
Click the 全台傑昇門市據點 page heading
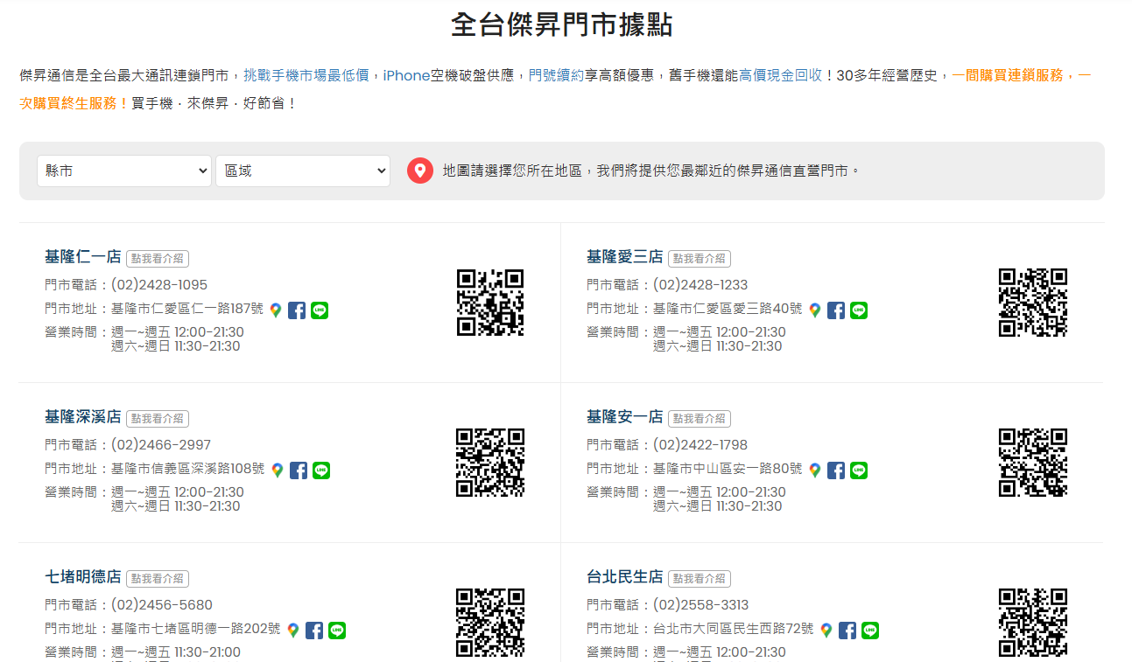(562, 24)
